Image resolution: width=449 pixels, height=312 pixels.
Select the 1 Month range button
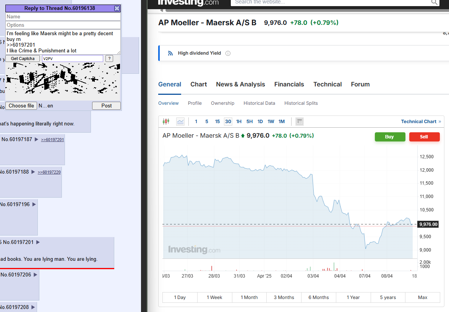click(249, 297)
